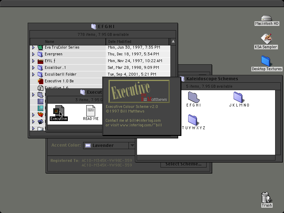Click the "Registered To:" label
Image resolution: width=284 pixels, height=213 pixels.
pyautogui.click(x=65, y=160)
